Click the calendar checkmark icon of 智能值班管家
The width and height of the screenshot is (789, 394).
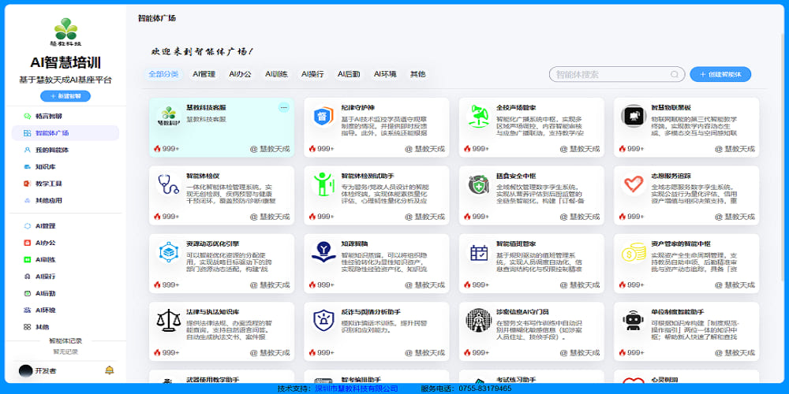click(x=479, y=252)
